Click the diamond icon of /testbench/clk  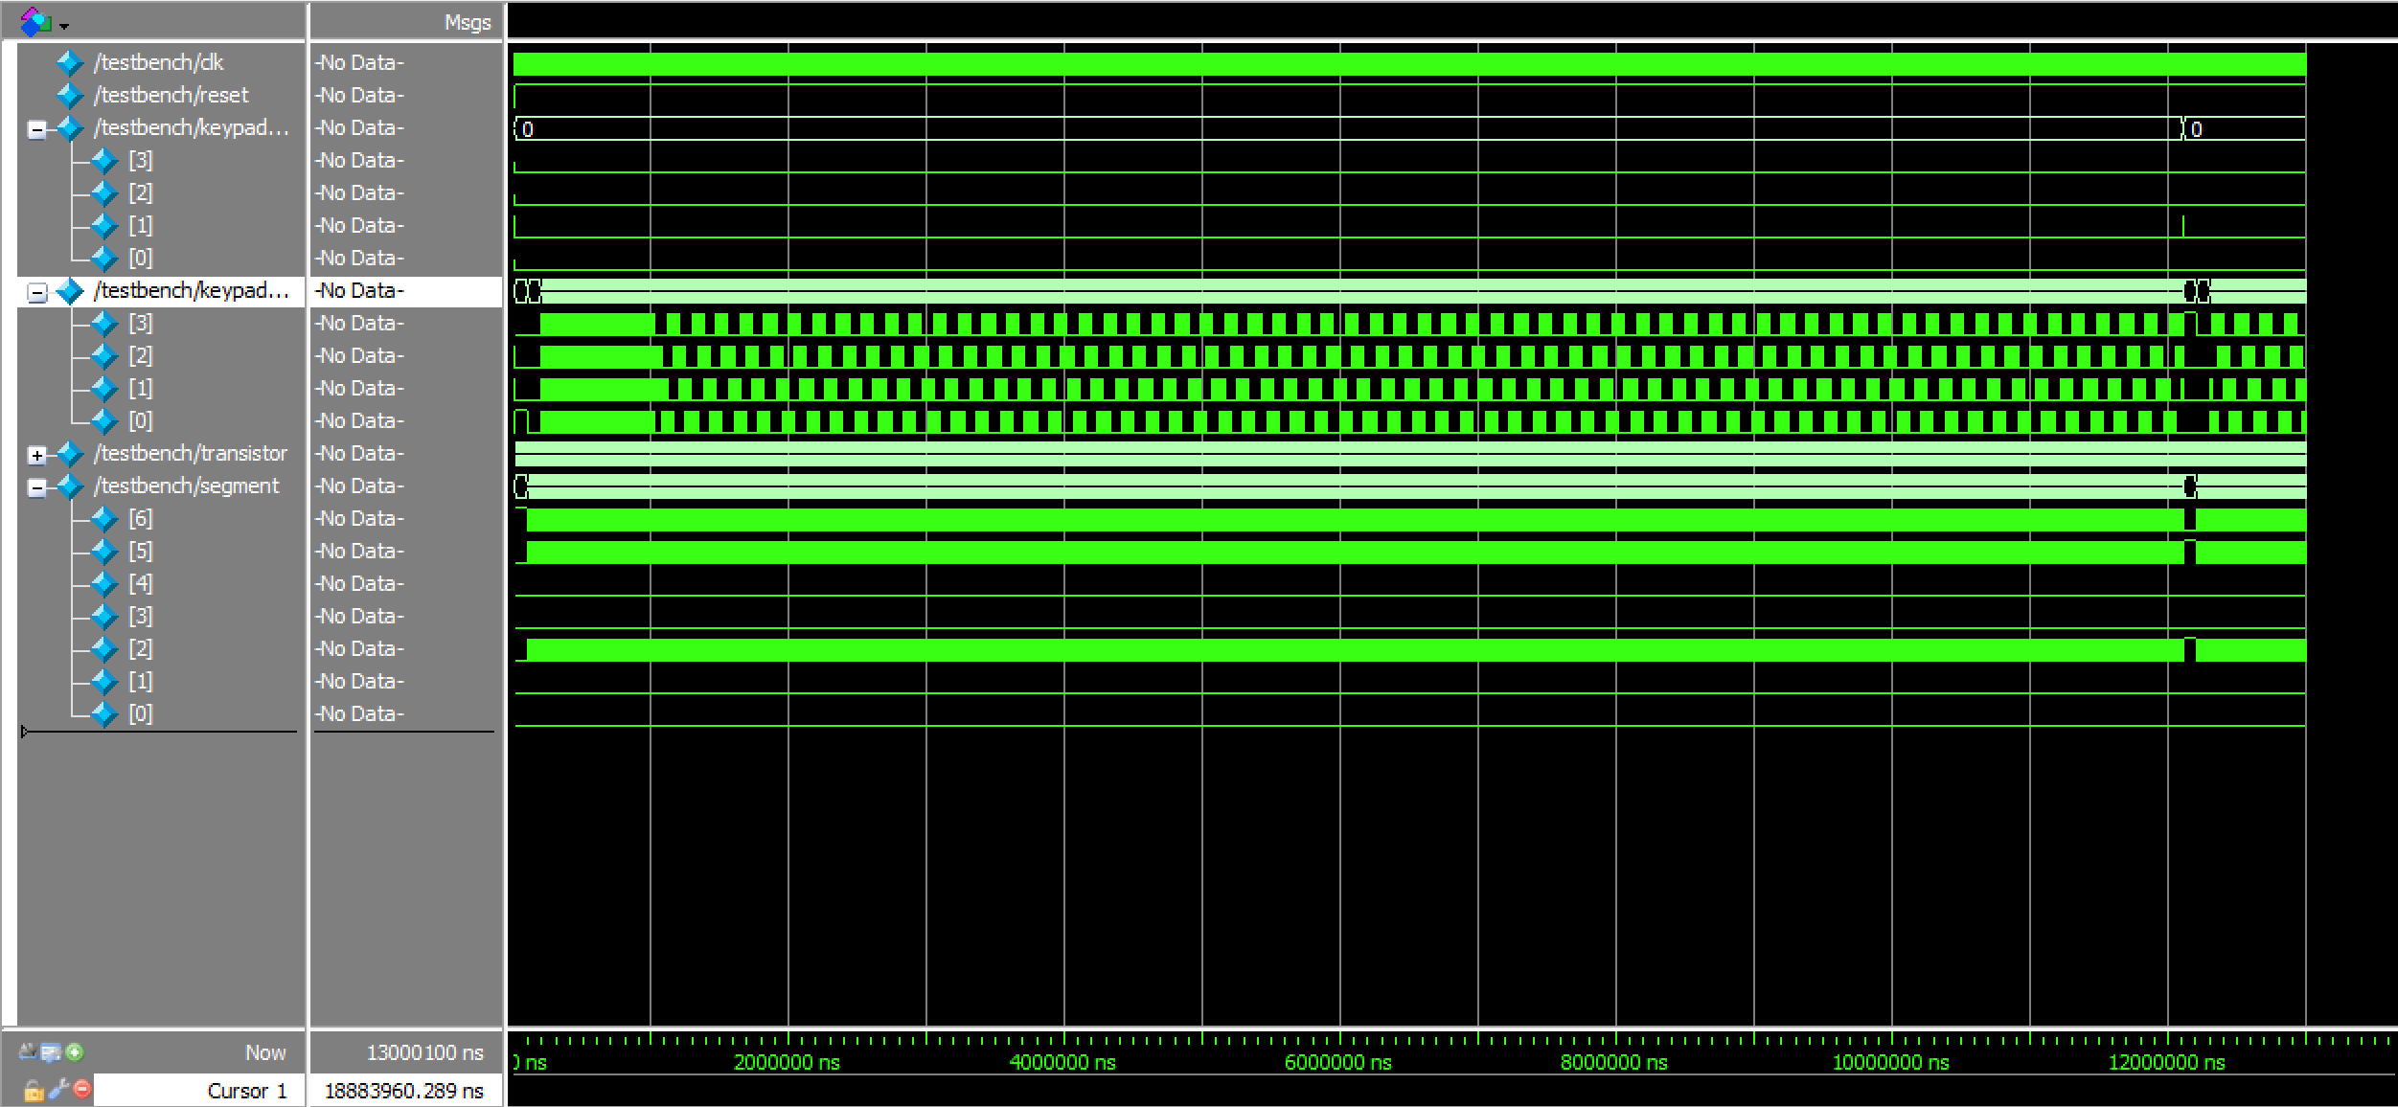tap(69, 63)
